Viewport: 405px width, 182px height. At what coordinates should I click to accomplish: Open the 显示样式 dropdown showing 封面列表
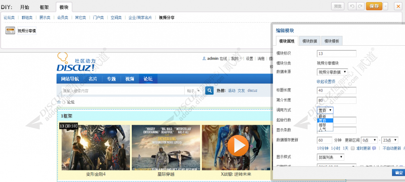tap(330, 157)
